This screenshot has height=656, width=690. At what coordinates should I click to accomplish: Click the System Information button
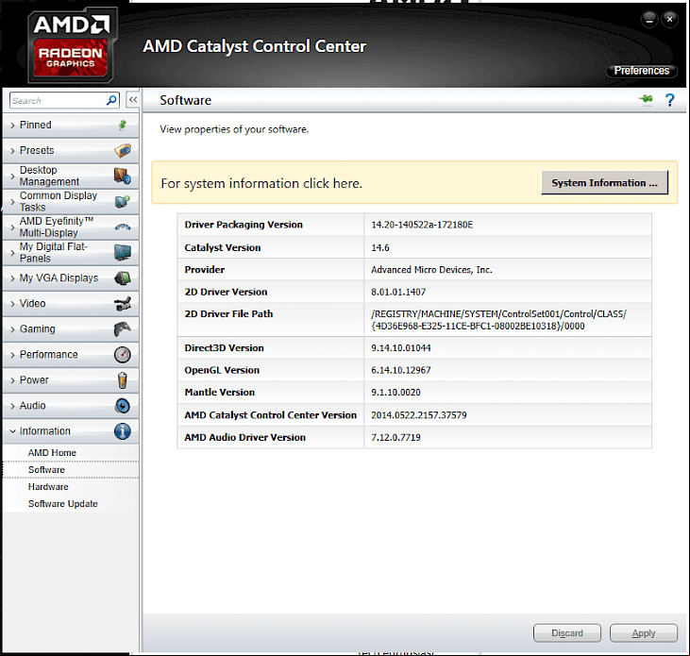(605, 182)
